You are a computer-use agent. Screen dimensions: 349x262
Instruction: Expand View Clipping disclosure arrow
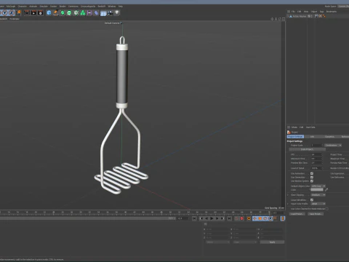pos(288,195)
